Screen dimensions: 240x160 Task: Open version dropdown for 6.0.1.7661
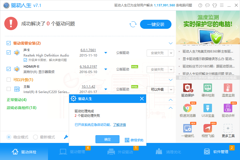pyautogui.click(x=106, y=53)
